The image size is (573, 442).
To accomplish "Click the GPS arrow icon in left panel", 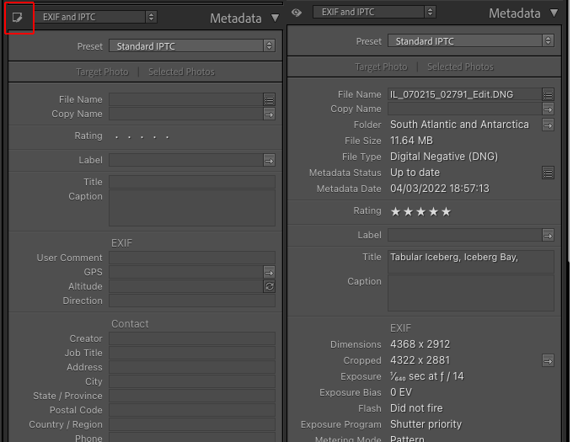I will tap(269, 272).
